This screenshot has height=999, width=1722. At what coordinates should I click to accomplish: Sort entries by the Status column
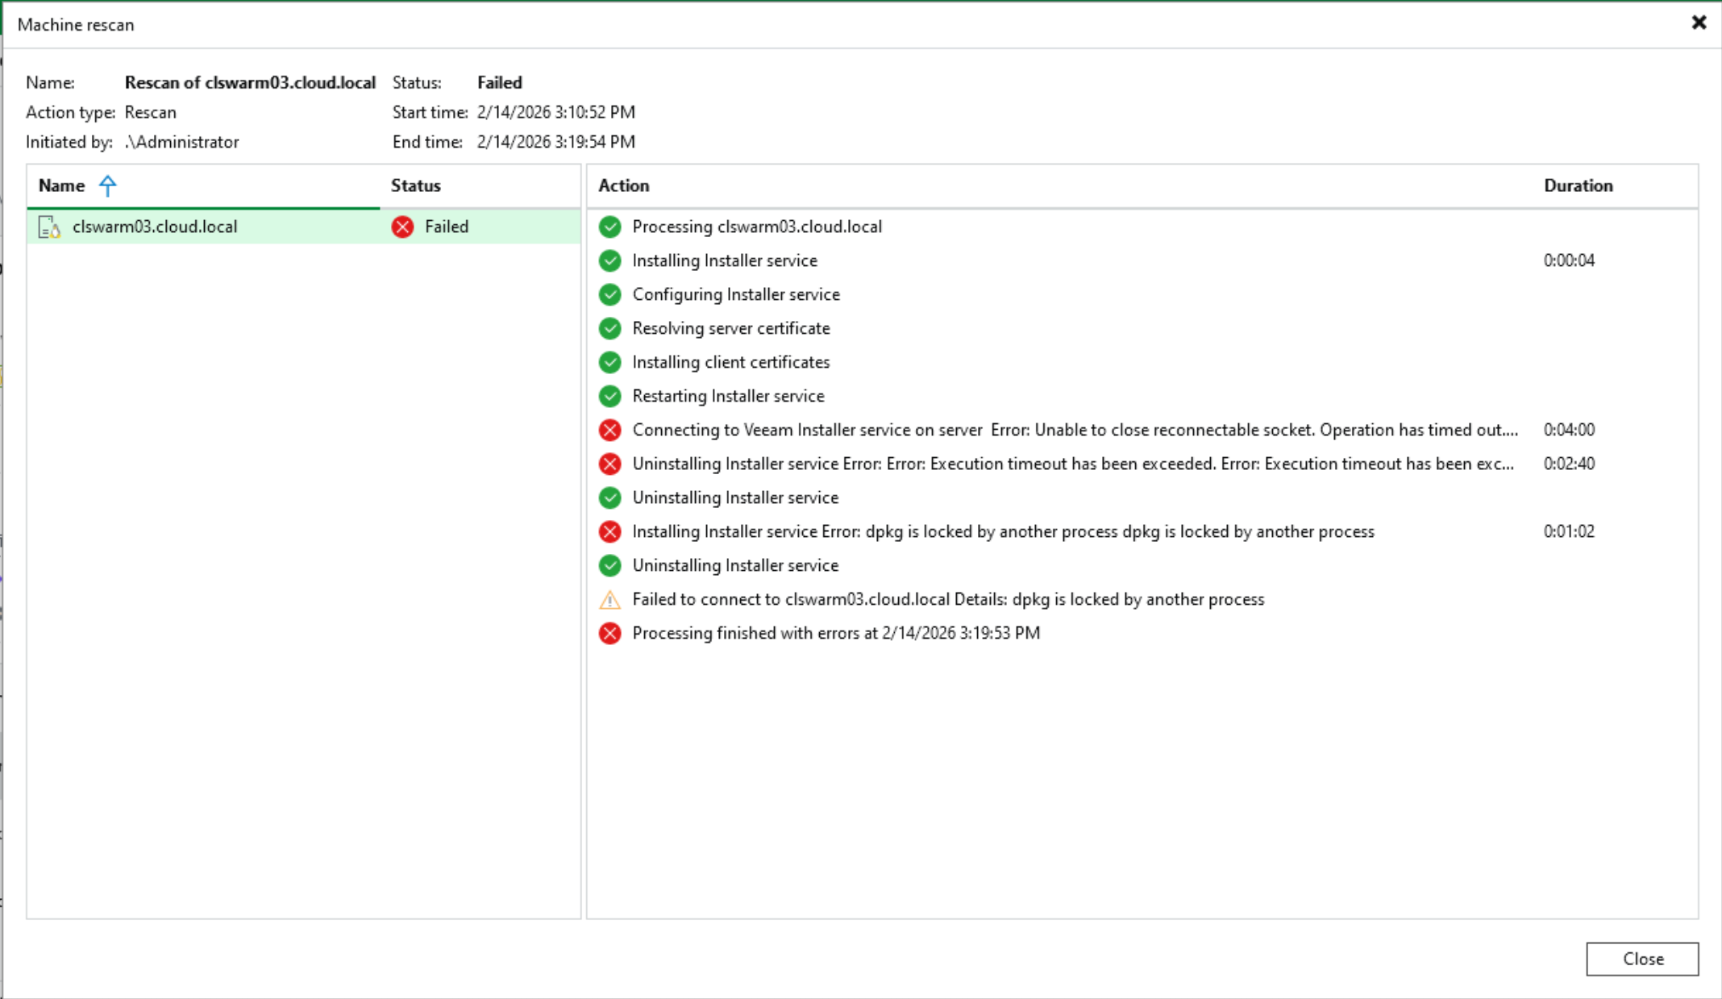[x=415, y=185]
